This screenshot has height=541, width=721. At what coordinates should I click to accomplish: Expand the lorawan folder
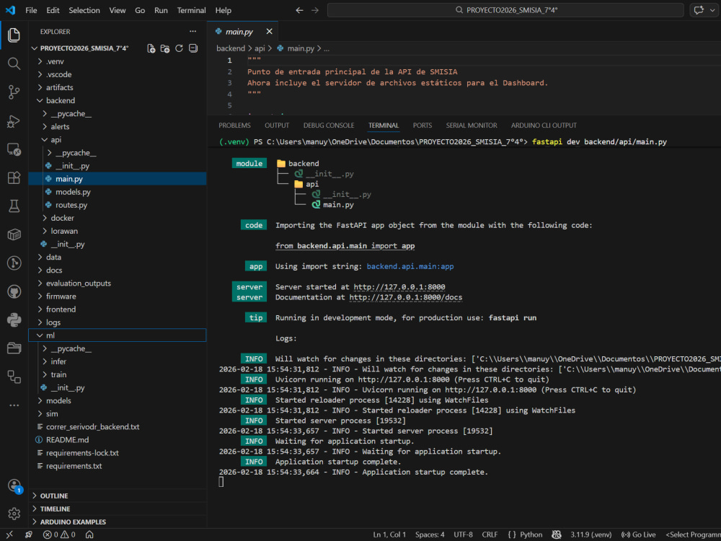118,231
